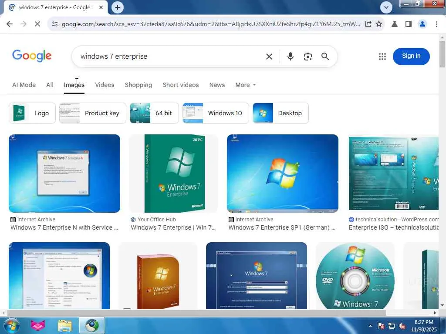Open 'Windows 7 Enterprise SP1 (German)' link
This screenshot has height=334, width=446.
tap(282, 227)
